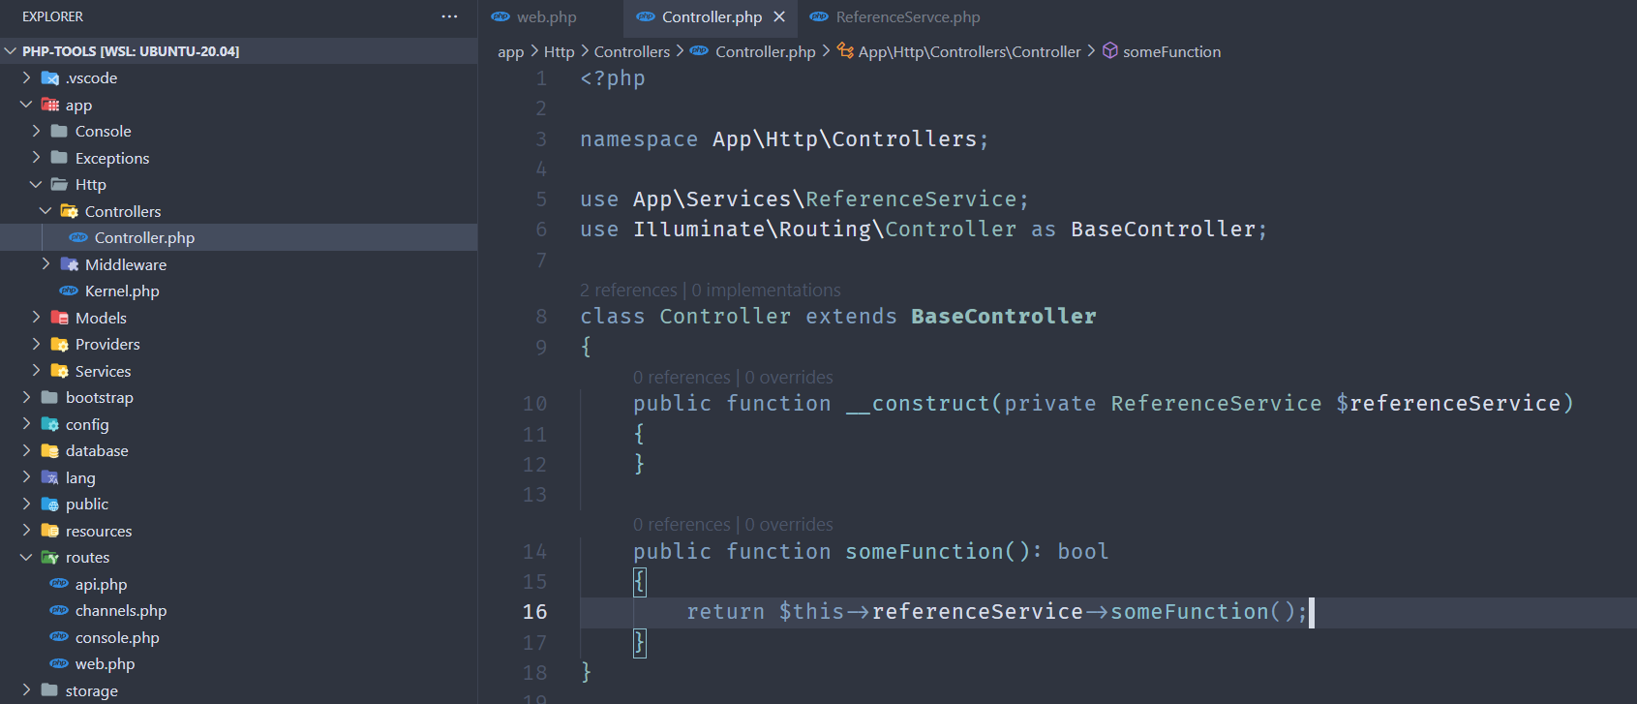The image size is (1637, 704).
Task: Click the PHP icon beside Kernel.php
Action: point(69,291)
